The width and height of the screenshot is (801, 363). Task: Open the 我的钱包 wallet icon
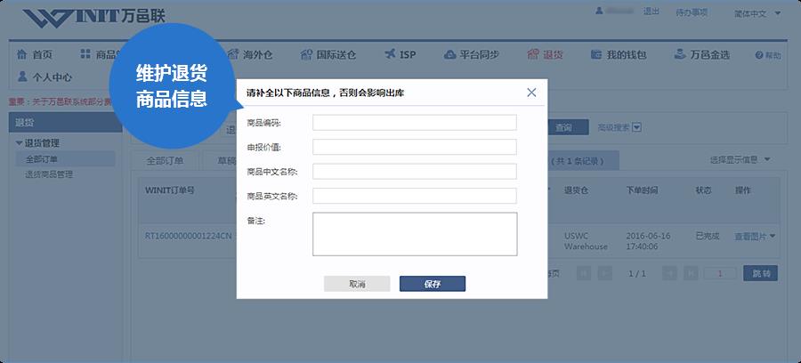595,54
